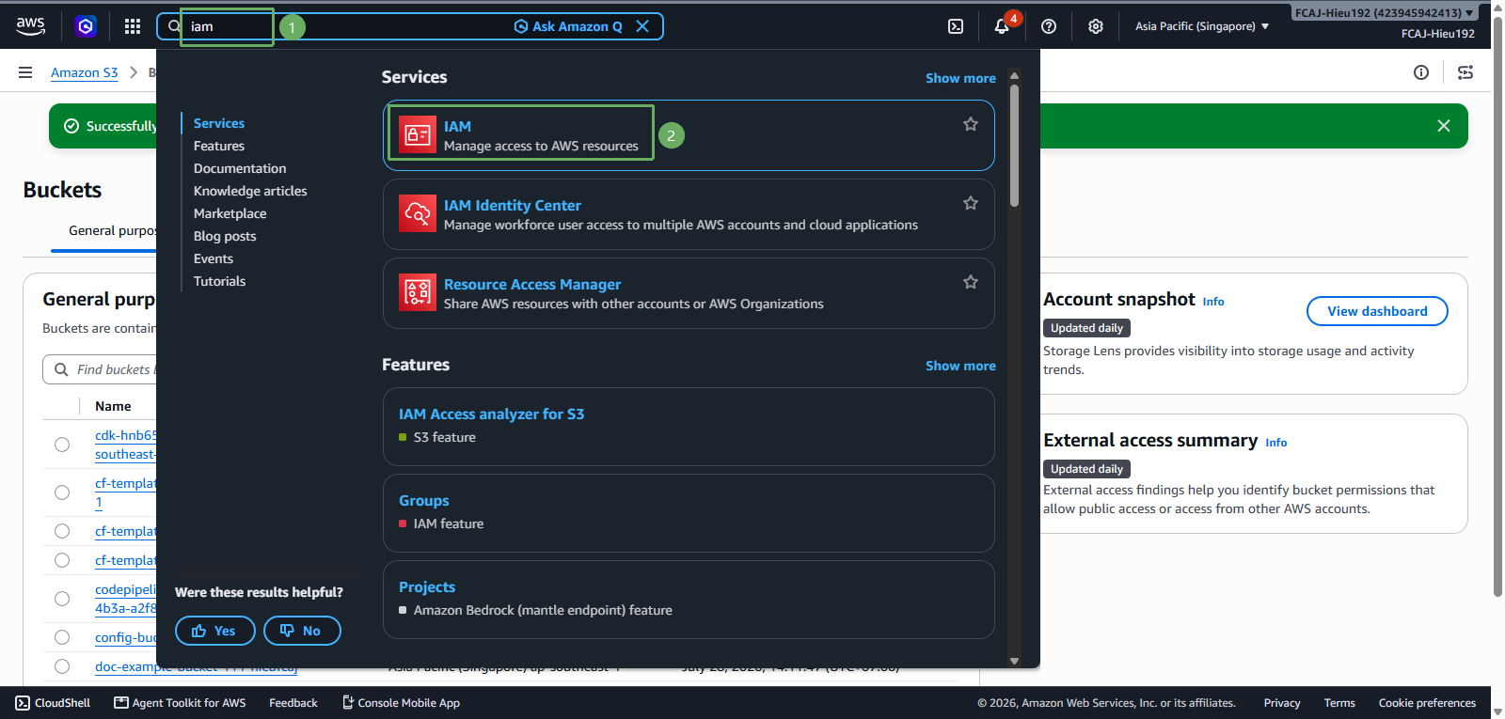Open IAM Access analyzer for S3 feature
Screen dimensions: 1505x719
pos(491,414)
